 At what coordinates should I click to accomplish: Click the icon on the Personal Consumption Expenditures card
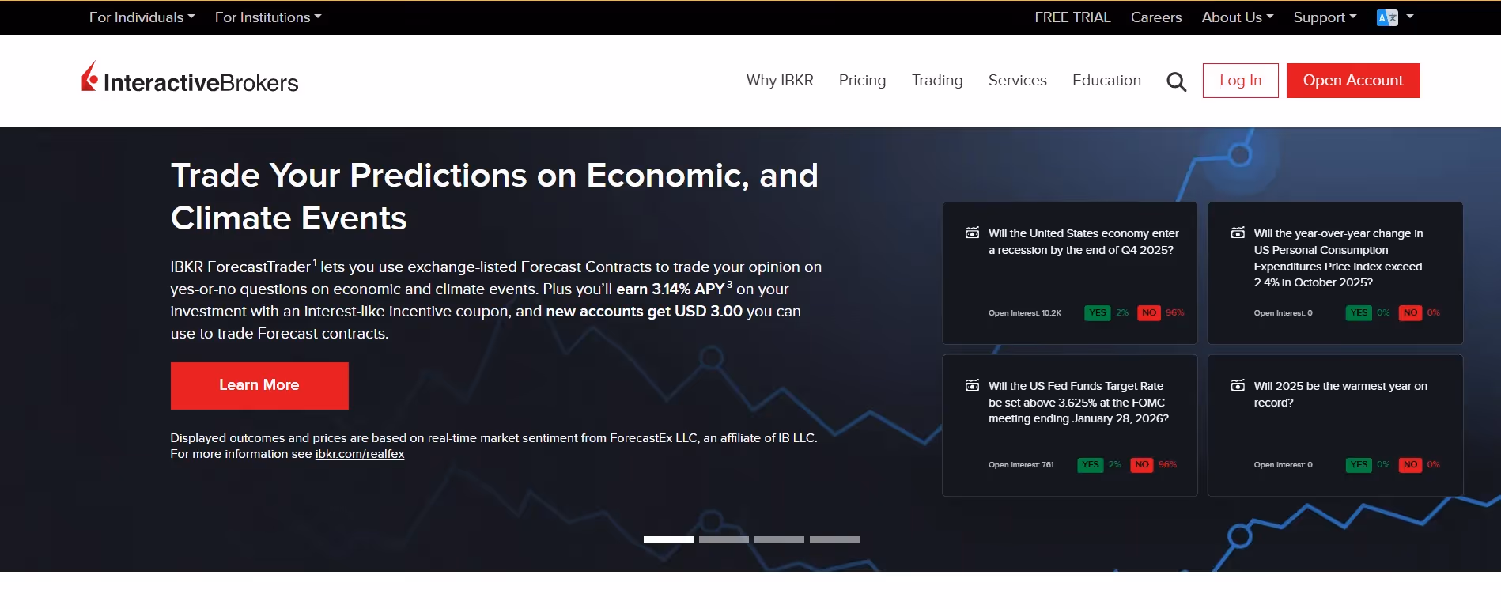tap(1238, 233)
